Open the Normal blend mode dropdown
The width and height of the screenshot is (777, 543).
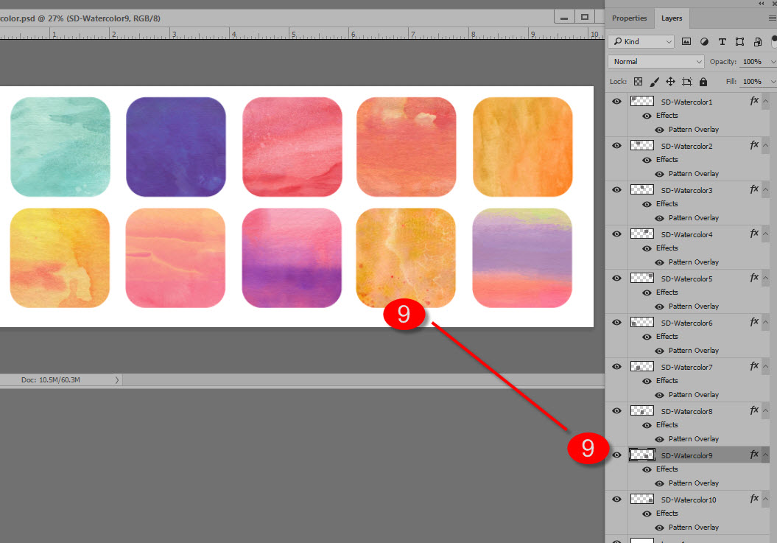tap(656, 61)
